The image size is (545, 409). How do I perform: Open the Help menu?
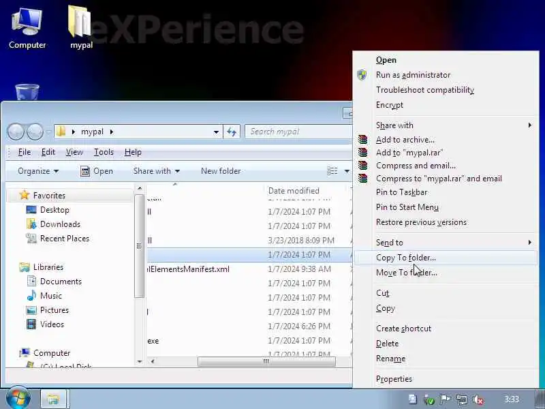[133, 152]
